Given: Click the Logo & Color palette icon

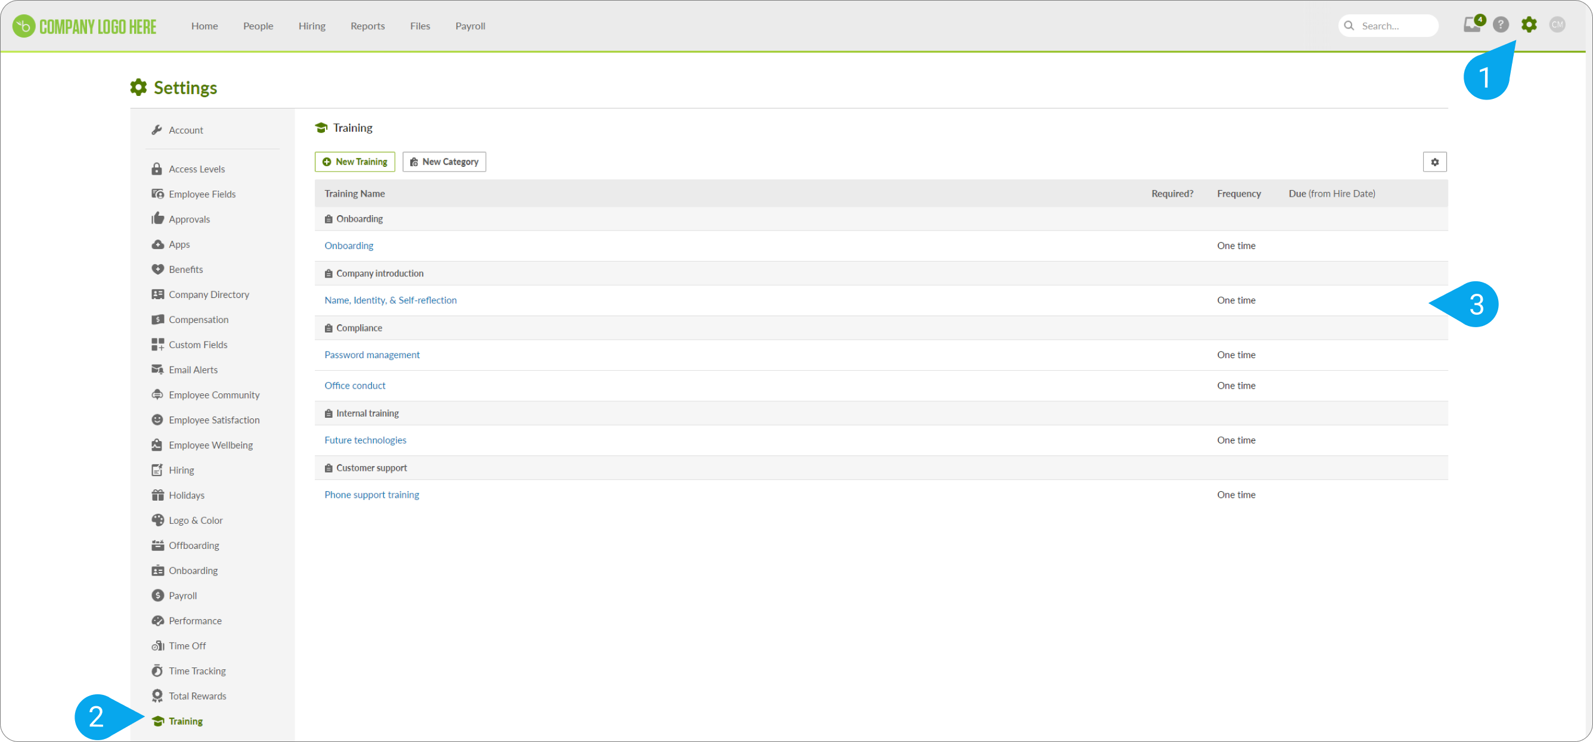Looking at the screenshot, I should point(158,520).
